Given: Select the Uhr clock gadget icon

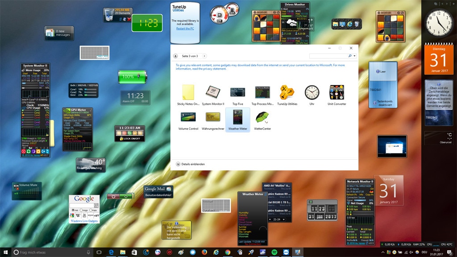Looking at the screenshot, I should pos(312,92).
